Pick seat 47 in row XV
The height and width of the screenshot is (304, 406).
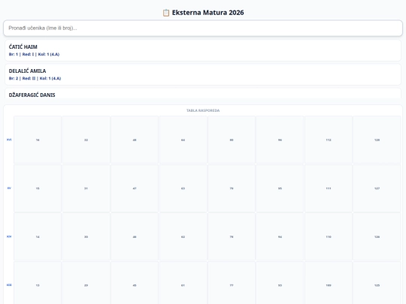[135, 188]
